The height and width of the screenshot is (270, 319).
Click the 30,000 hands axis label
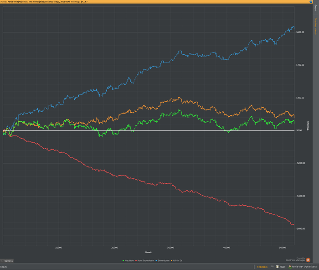pyautogui.click(x=170, y=248)
